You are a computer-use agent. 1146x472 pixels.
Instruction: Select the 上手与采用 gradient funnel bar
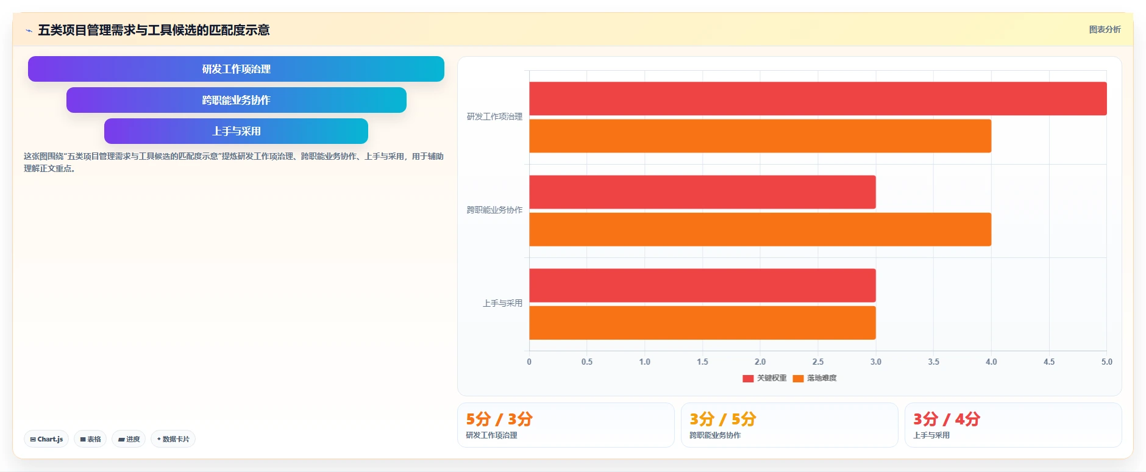click(236, 131)
